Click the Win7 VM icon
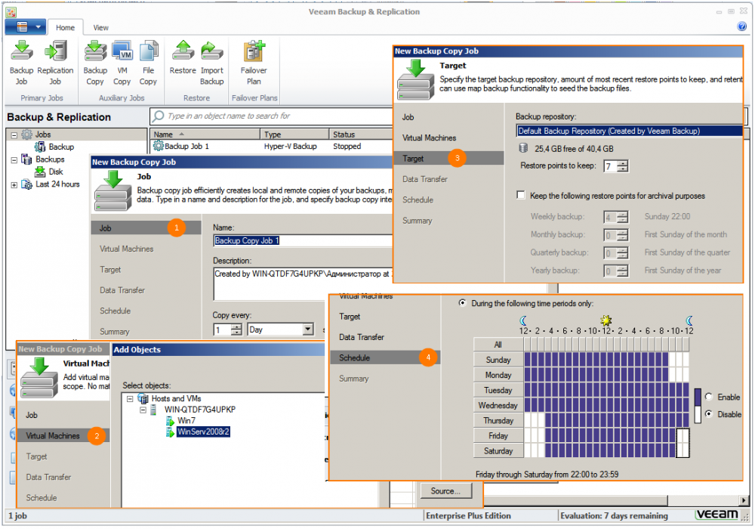This screenshot has height=529, width=755. (170, 421)
